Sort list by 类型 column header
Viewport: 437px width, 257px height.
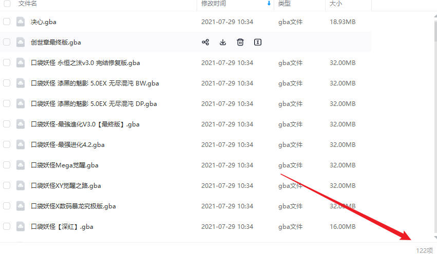click(284, 4)
